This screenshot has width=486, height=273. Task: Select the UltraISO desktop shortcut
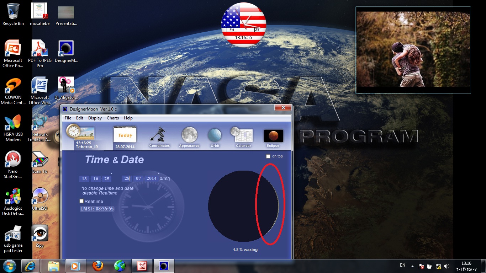click(x=40, y=199)
